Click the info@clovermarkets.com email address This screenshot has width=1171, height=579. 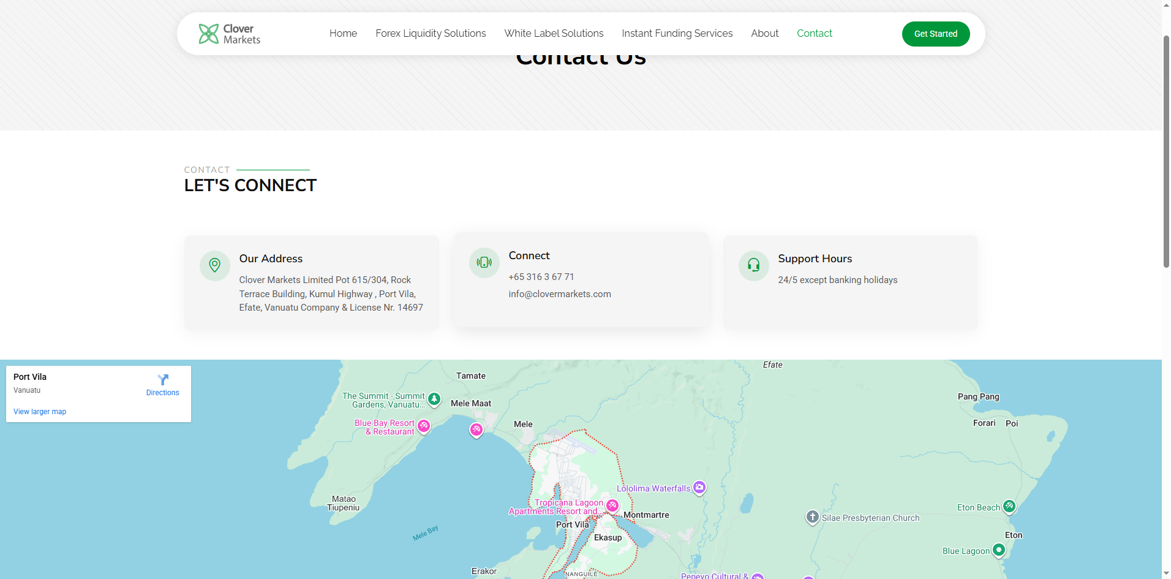pos(560,294)
